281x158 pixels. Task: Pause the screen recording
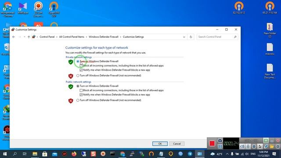[220, 147]
